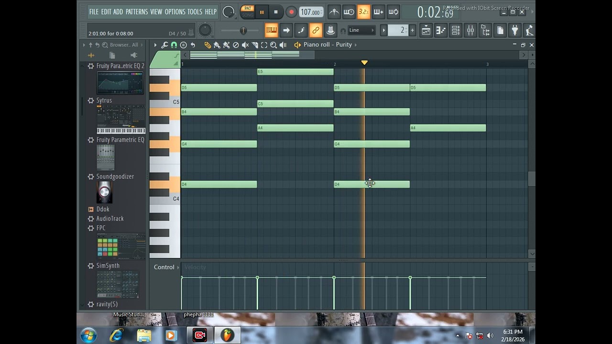Collapse the browser with left arrow
Screen dimensions: 612x344
click(x=84, y=45)
